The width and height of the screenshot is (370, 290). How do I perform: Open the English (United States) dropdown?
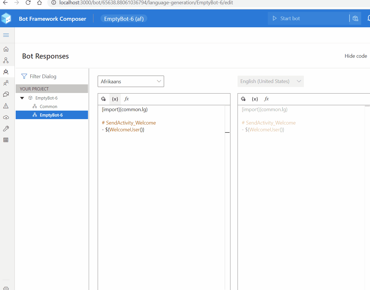(271, 81)
